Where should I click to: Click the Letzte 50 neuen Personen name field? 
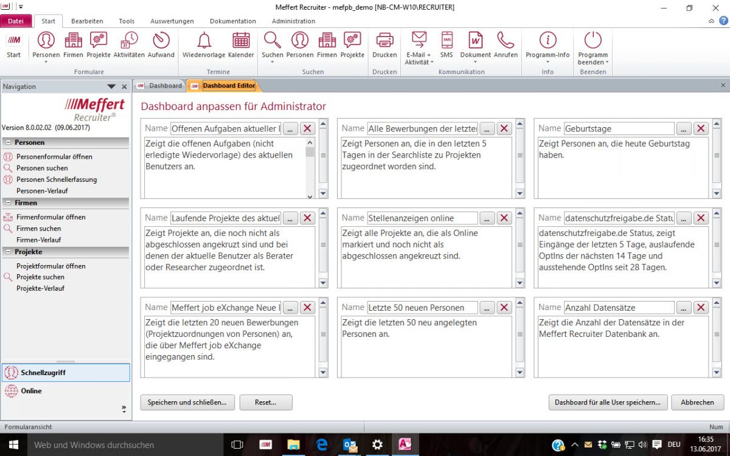point(422,308)
